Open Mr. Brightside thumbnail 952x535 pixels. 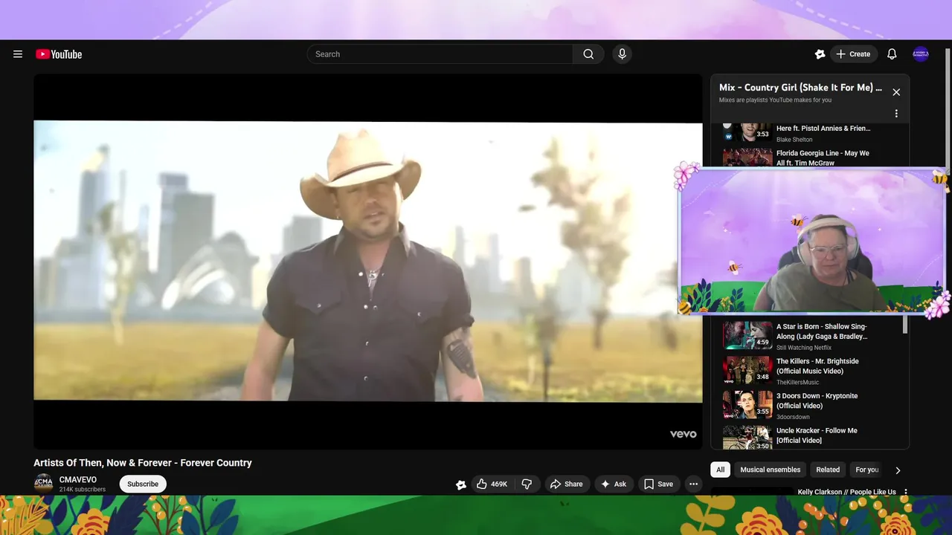(747, 370)
